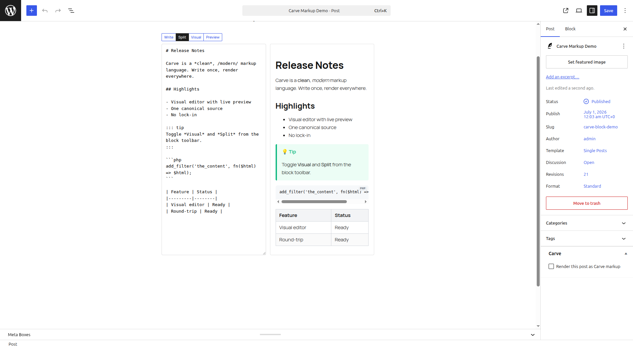Screen dimensions: 633x348
Task: Click the quill post icon beside Carve Markup Demo
Action: tap(550, 46)
